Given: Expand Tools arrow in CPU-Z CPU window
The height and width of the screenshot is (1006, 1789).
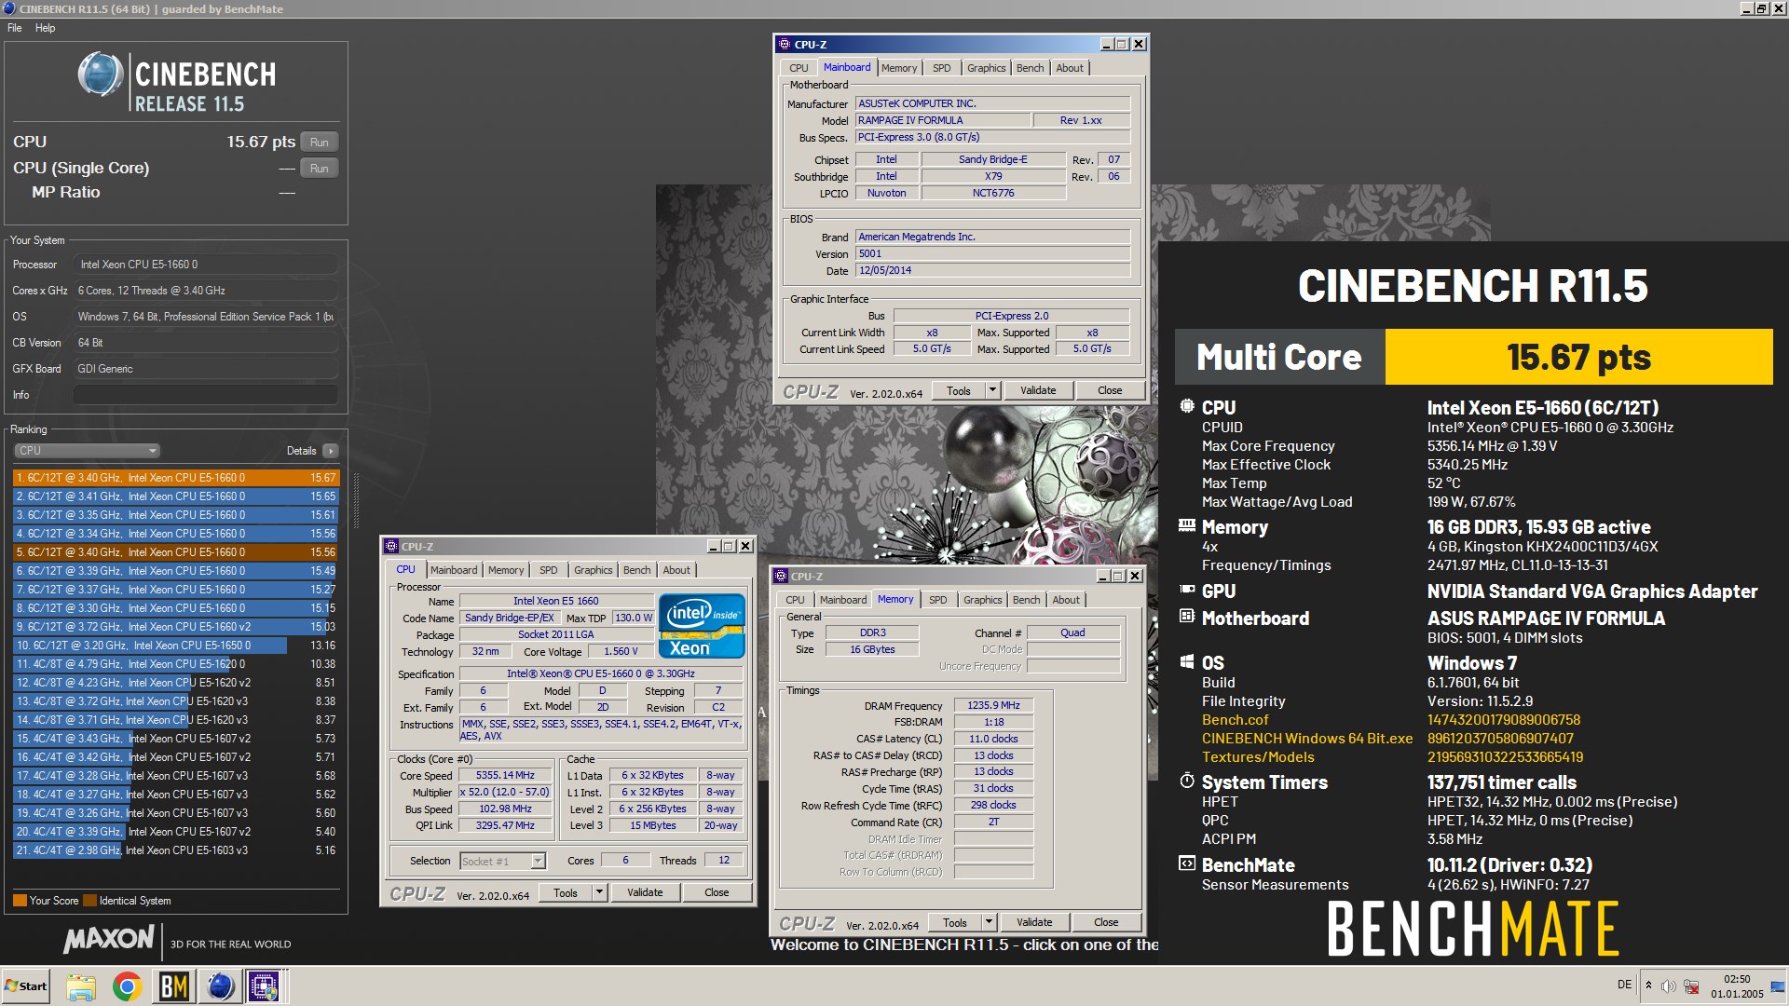Looking at the screenshot, I should click(x=599, y=892).
